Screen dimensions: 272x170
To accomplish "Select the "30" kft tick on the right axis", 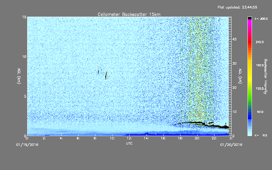I will tap(234, 64).
